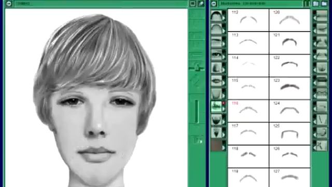The height and width of the screenshot is (187, 332).
Task: Click the round button on face window title bar
Action: click(9, 4)
